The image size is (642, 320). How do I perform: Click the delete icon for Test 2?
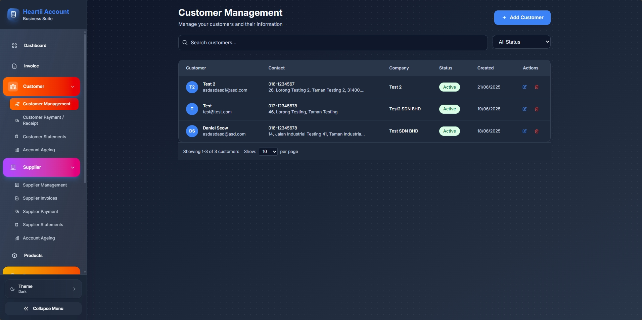pos(537,87)
